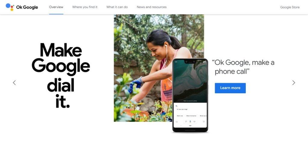Select the News and resources tab
The height and width of the screenshot is (146, 308).
[x=152, y=7]
